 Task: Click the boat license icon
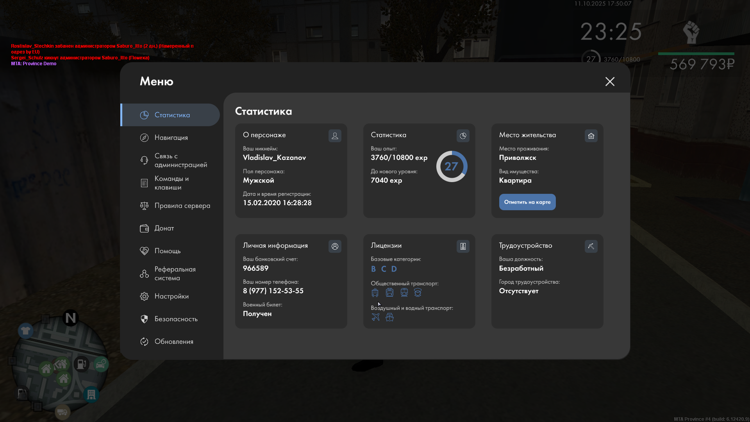[389, 317]
